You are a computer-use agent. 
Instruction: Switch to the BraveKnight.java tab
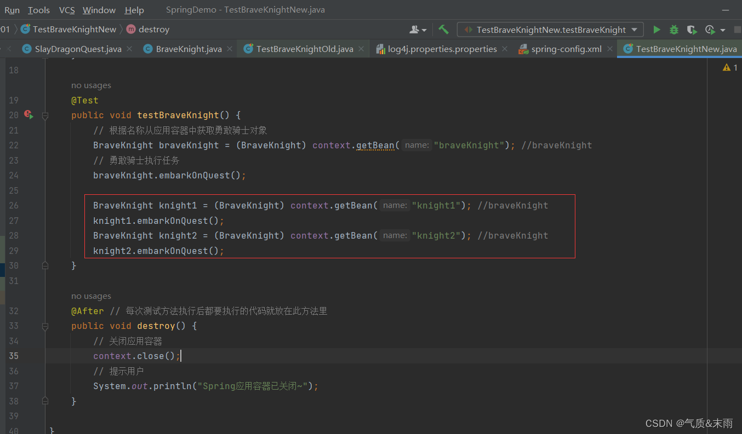click(189, 49)
